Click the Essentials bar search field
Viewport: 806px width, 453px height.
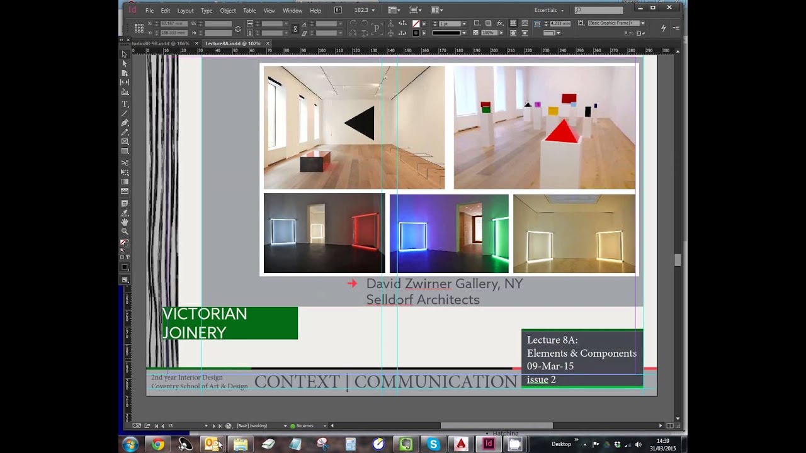coord(599,10)
